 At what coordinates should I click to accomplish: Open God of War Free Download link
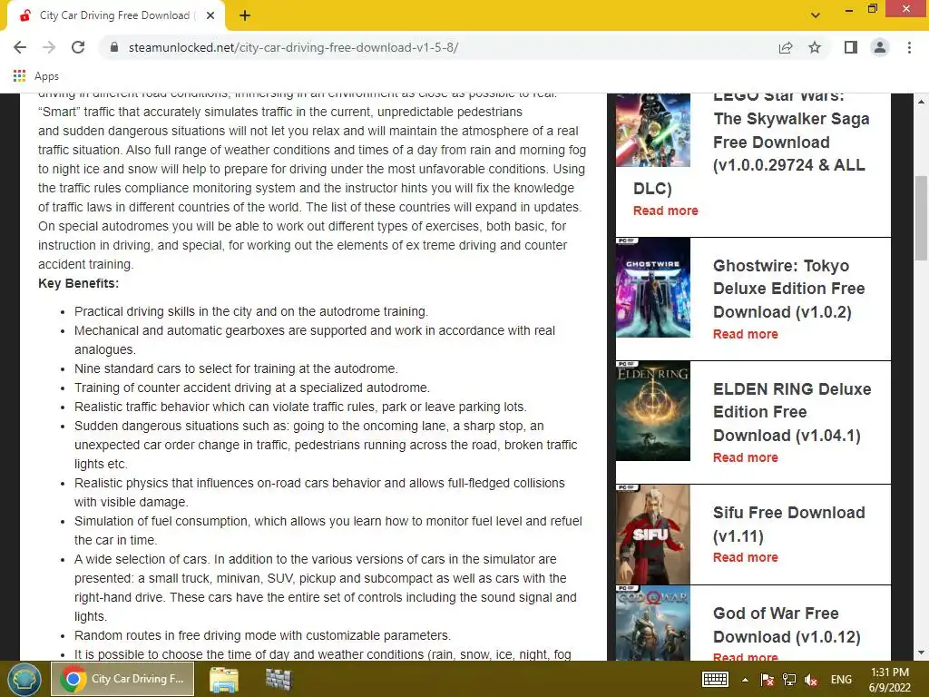(x=787, y=624)
